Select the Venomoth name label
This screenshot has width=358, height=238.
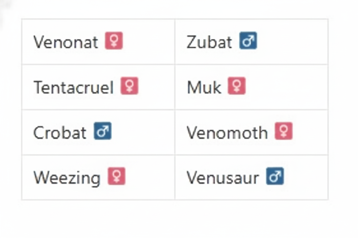227,133
